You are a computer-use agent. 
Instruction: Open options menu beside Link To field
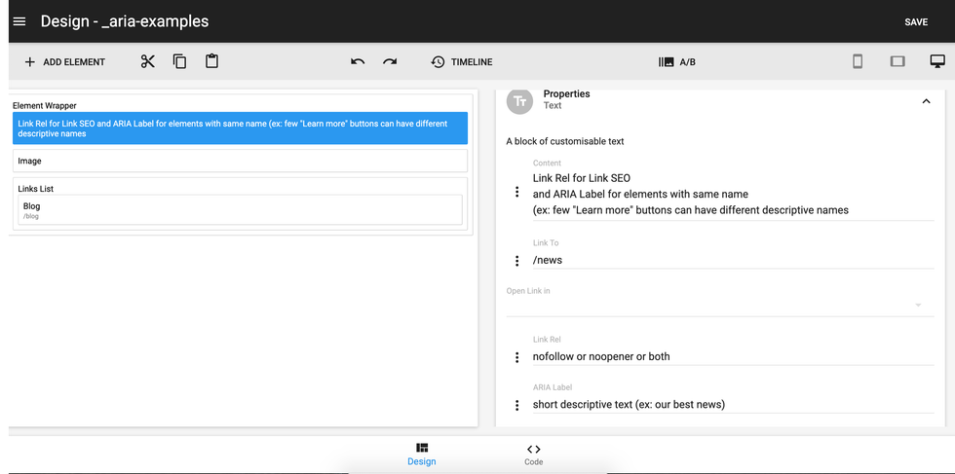[x=517, y=261]
